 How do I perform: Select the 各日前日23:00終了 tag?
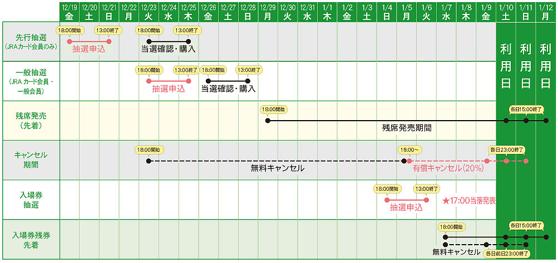point(507,253)
